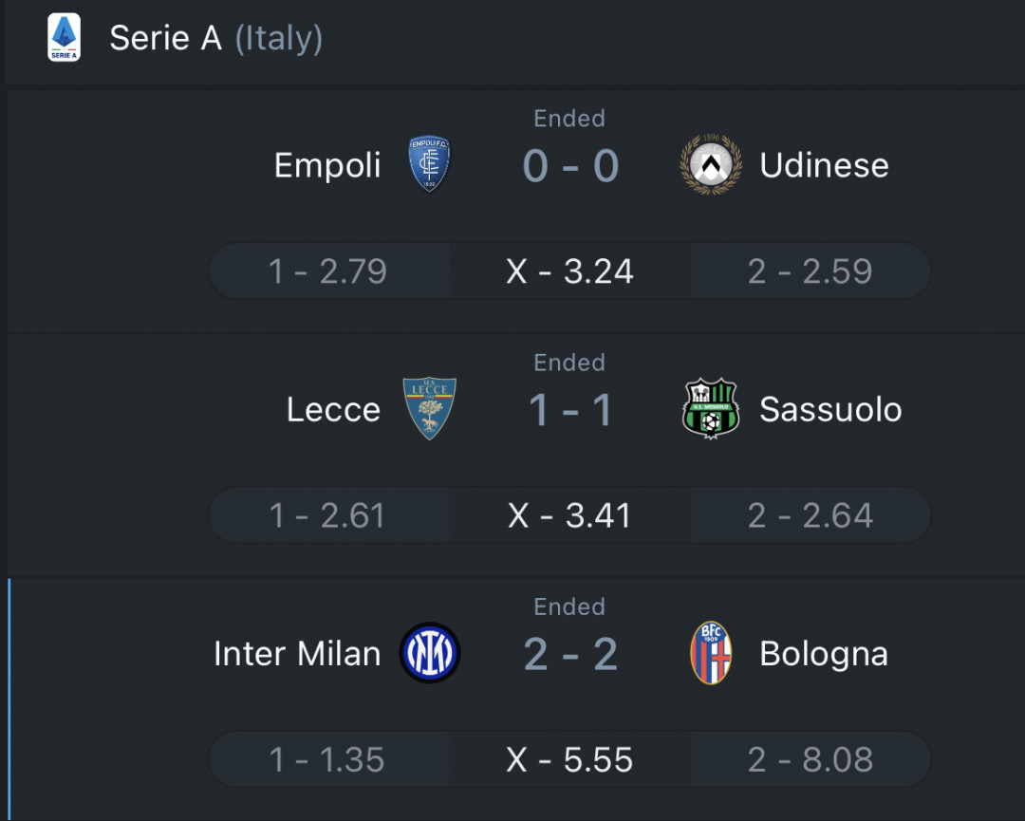Click the Serie A league logo
This screenshot has height=821, width=1025.
(65, 37)
